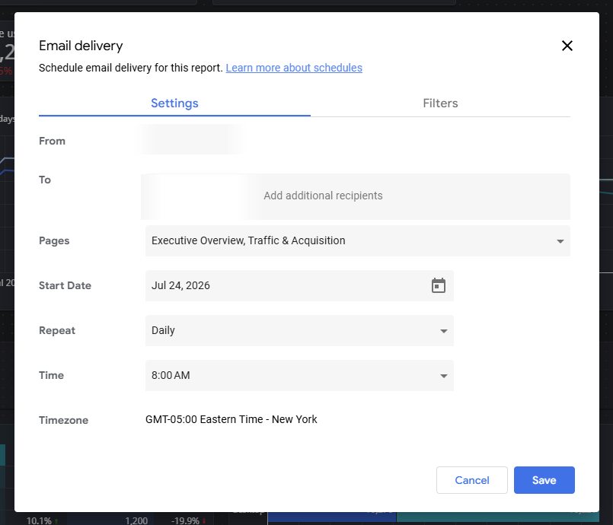The image size is (613, 525).
Task: Click the GMT-05:00 Eastern Time timezone text
Action: click(x=231, y=419)
